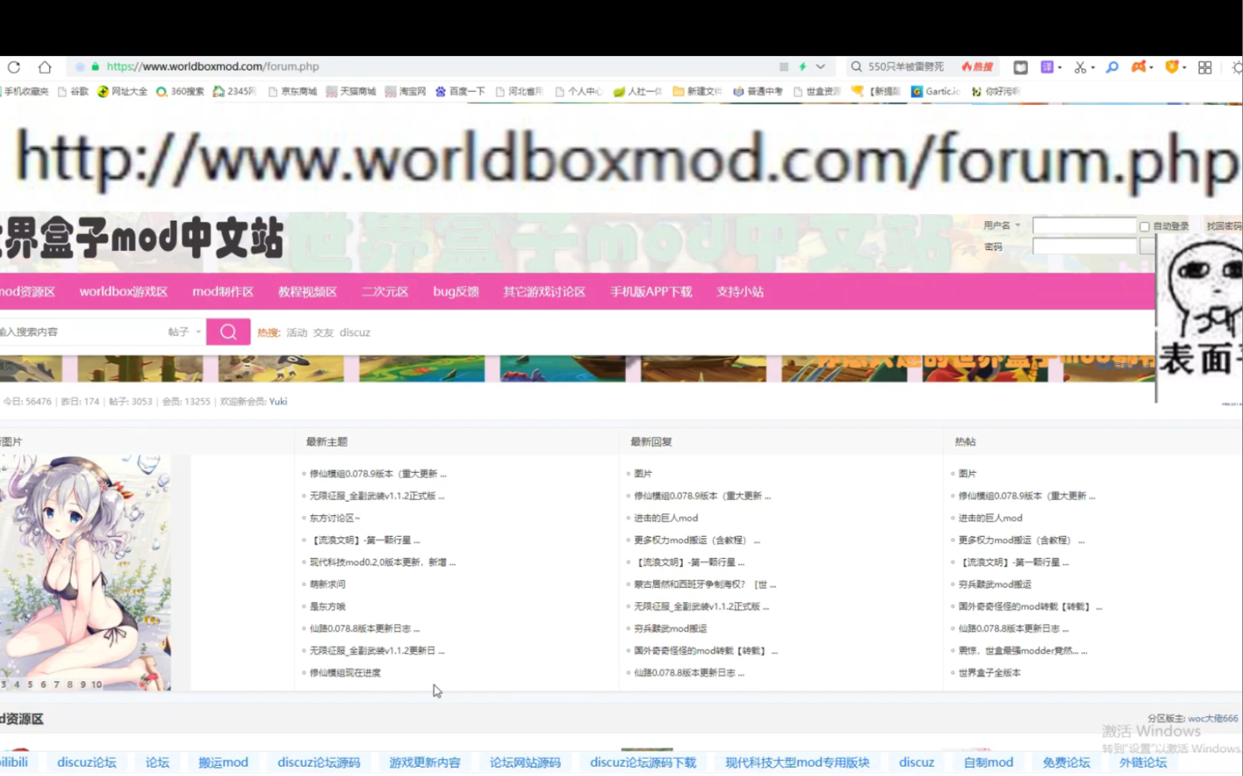The width and height of the screenshot is (1243, 776).
Task: Click the 自制mod bottom tag link
Action: click(x=989, y=762)
